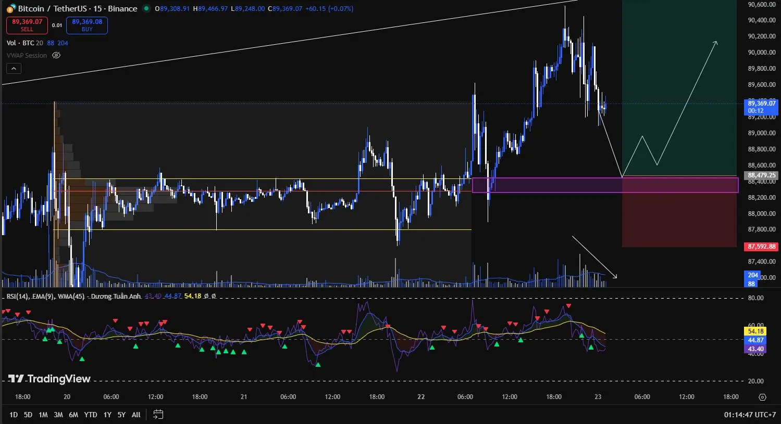Select the red stop-loss zone

pos(679,212)
